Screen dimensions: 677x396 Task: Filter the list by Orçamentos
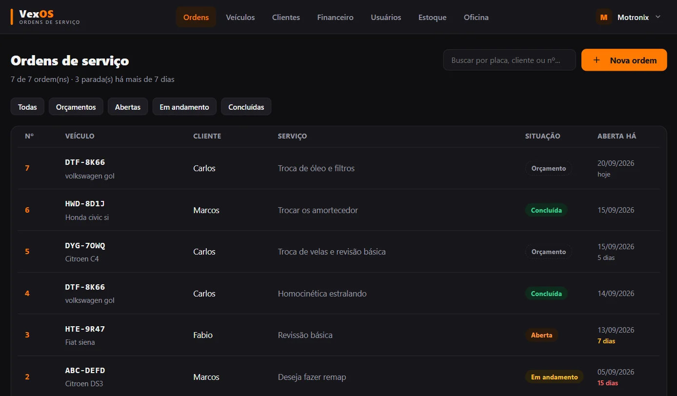pyautogui.click(x=76, y=107)
